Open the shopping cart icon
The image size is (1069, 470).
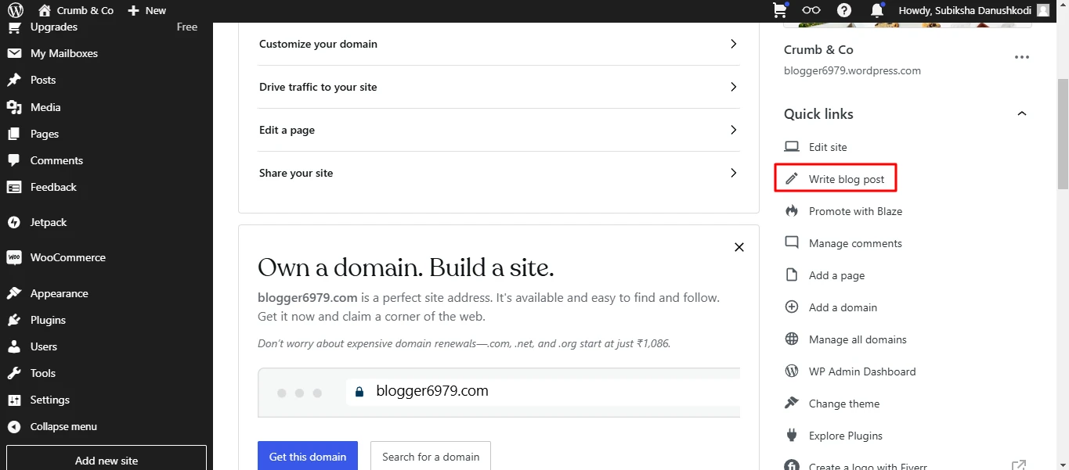tap(779, 11)
